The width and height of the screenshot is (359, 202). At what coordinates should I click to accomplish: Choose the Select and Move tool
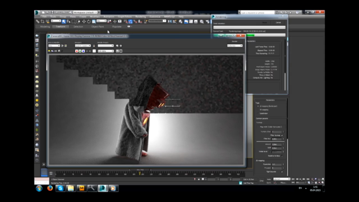click(x=84, y=21)
